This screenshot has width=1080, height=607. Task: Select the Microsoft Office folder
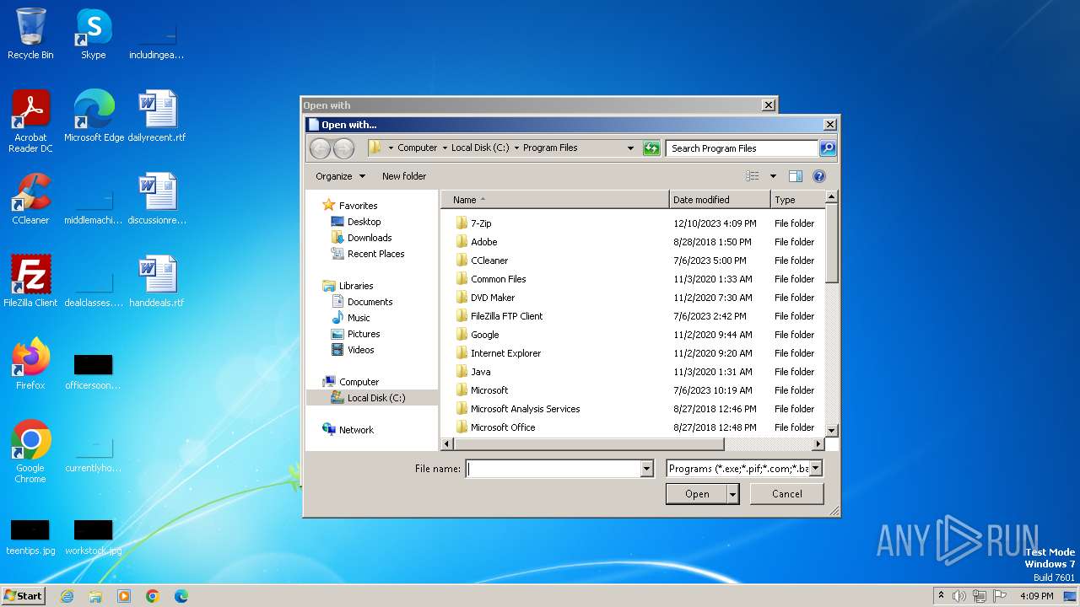click(503, 427)
